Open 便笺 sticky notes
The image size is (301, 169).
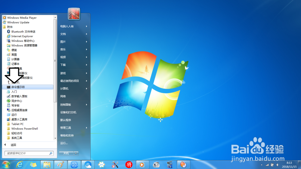click(14, 50)
